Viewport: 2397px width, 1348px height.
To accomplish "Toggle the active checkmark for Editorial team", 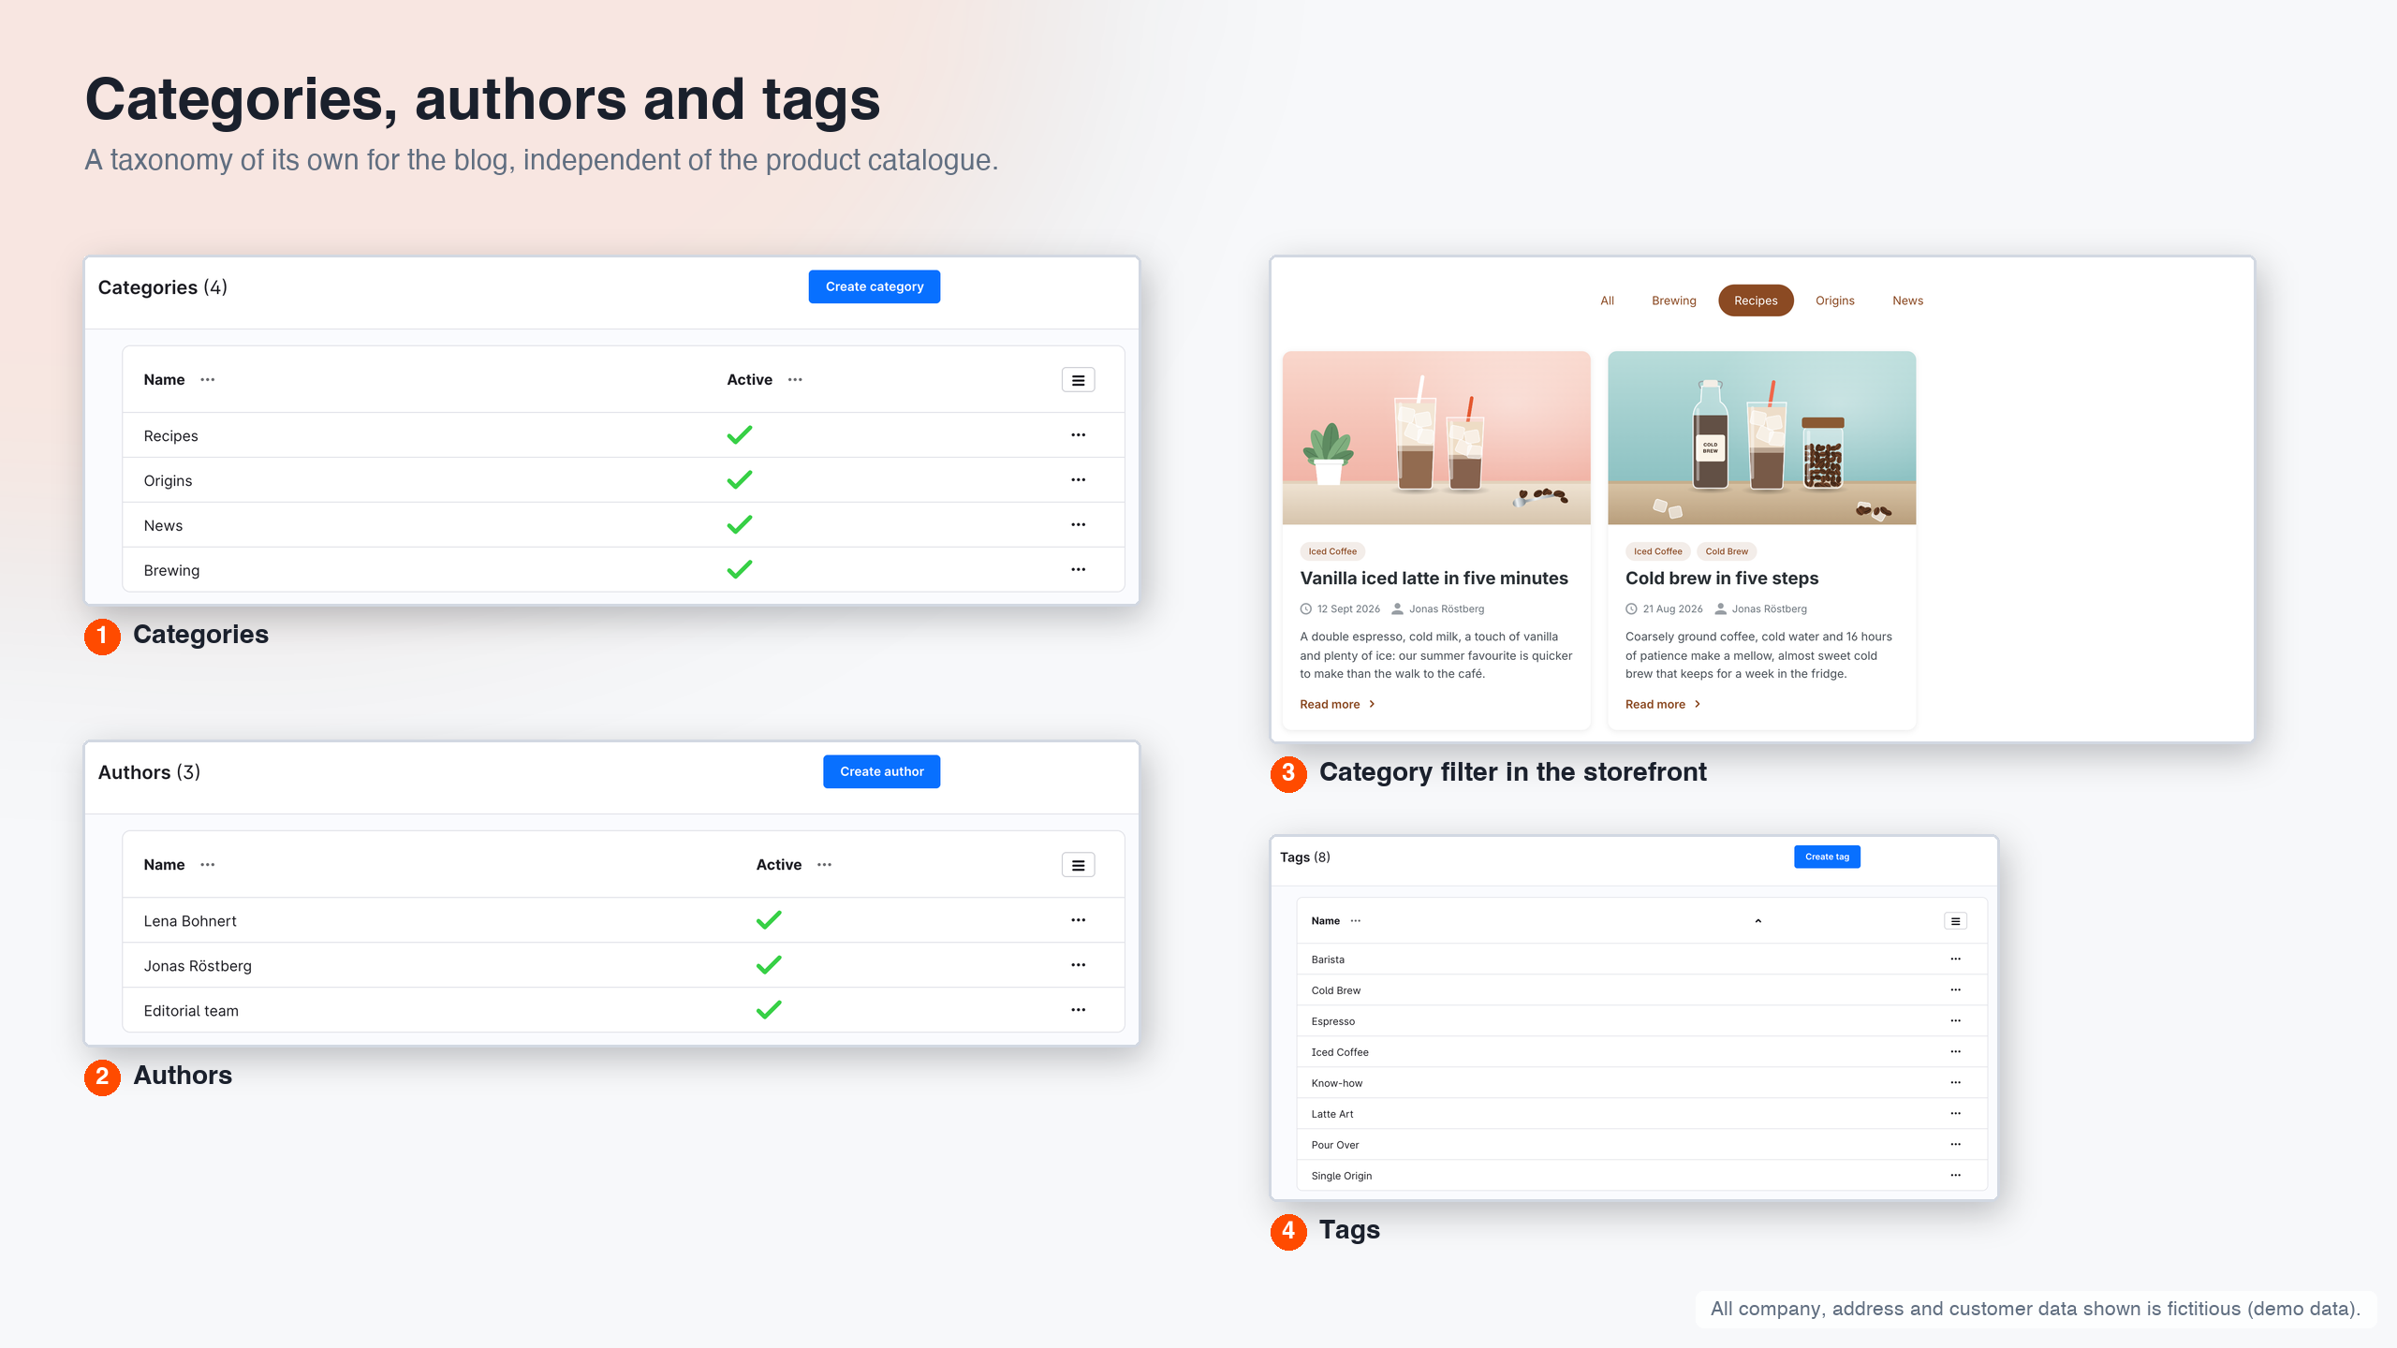I will point(769,1010).
